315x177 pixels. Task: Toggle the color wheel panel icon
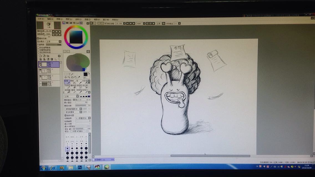[64, 23]
